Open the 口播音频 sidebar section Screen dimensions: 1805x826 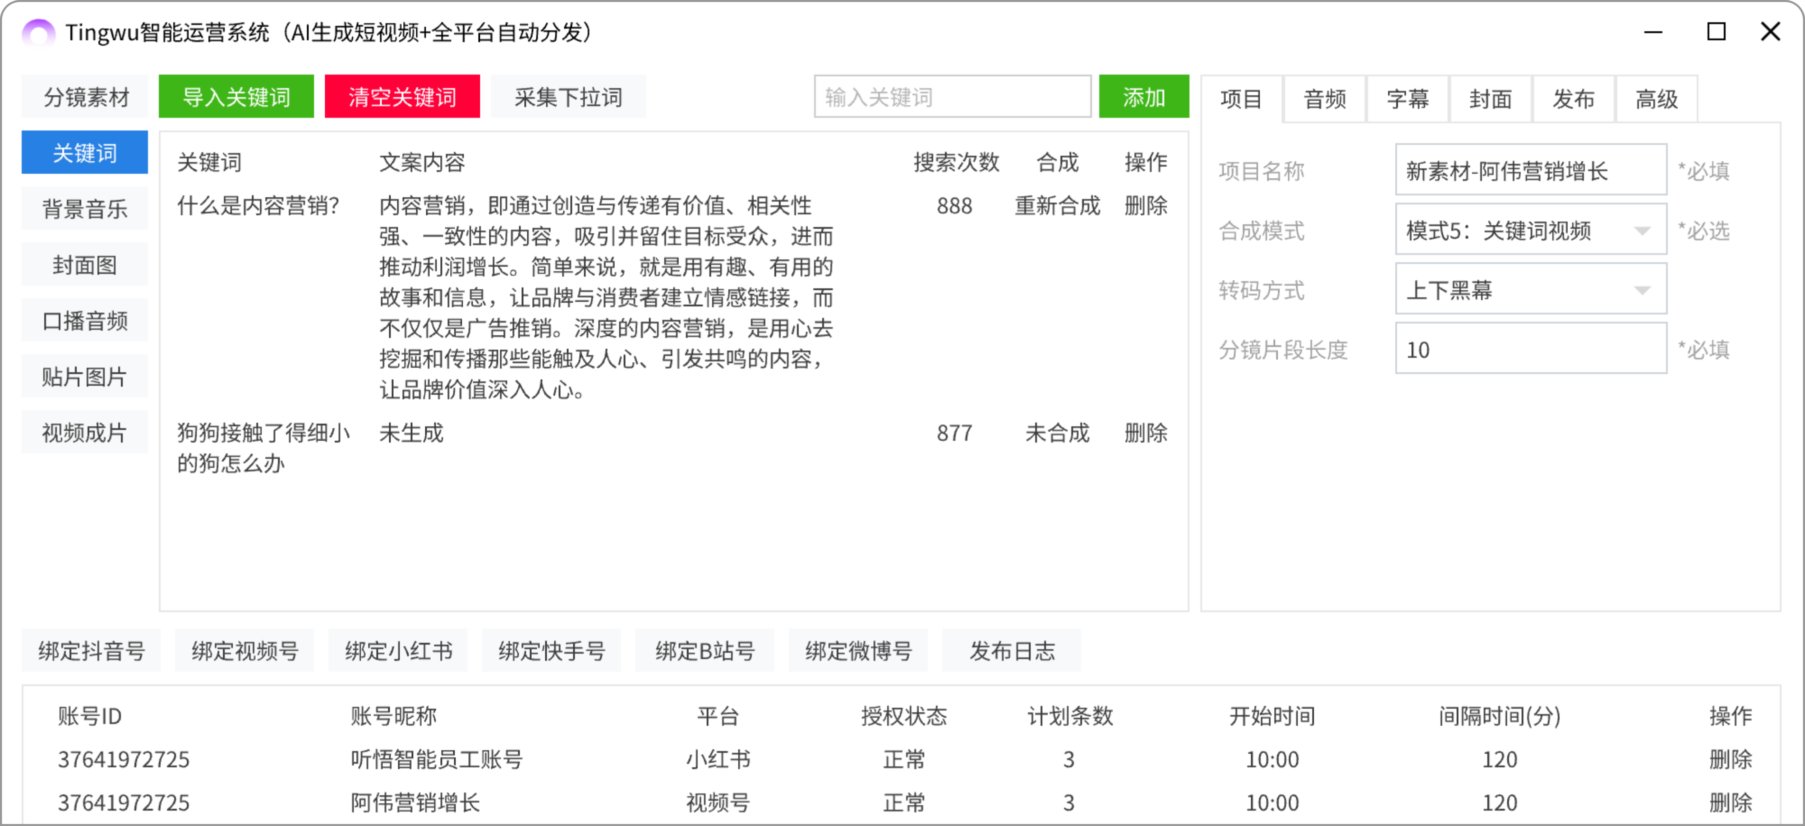85,321
